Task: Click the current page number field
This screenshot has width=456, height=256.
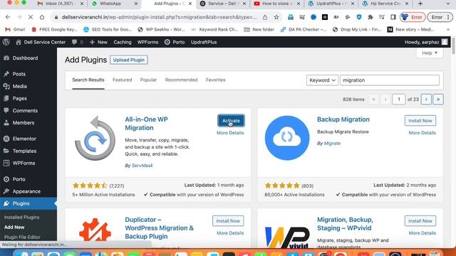Action: (x=399, y=100)
